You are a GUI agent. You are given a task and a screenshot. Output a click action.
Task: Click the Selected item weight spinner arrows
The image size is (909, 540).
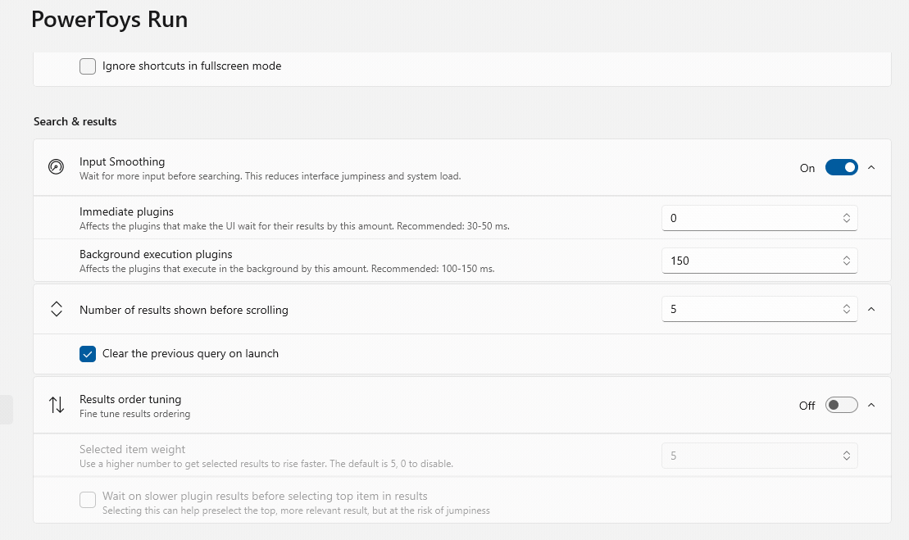coord(846,456)
